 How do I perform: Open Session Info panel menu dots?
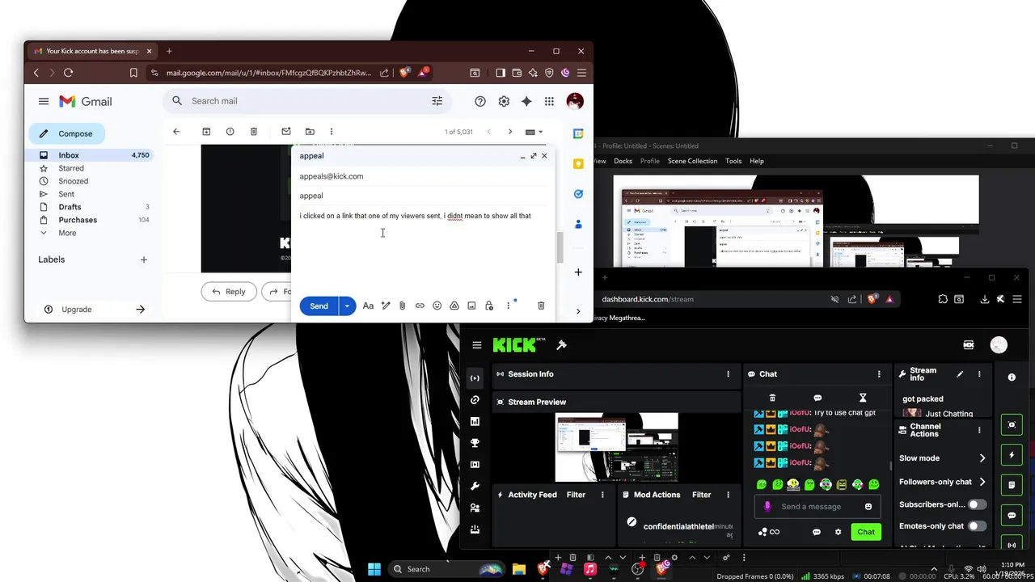click(x=728, y=374)
